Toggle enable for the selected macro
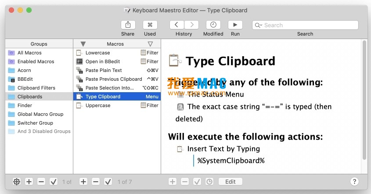The image size is (371, 194). tap(108, 182)
